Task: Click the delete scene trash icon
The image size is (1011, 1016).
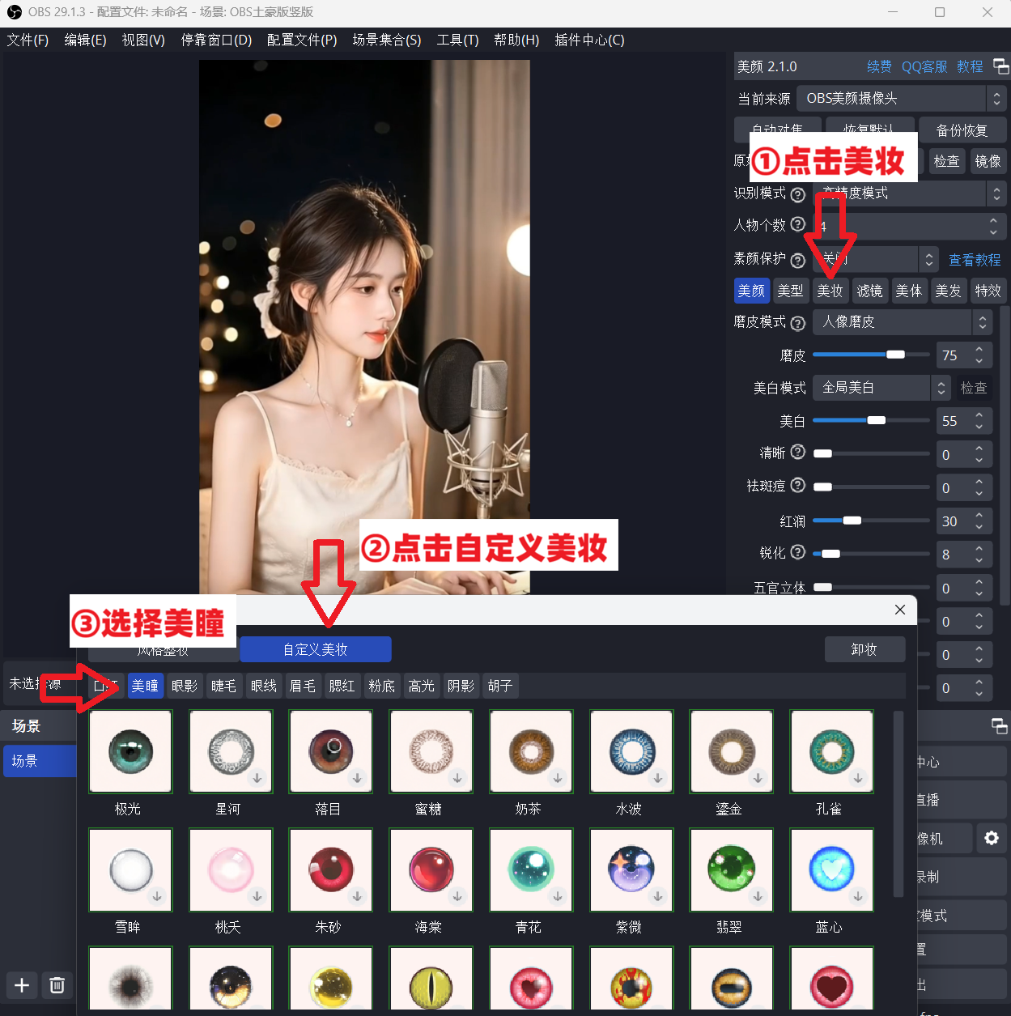Action: click(57, 985)
